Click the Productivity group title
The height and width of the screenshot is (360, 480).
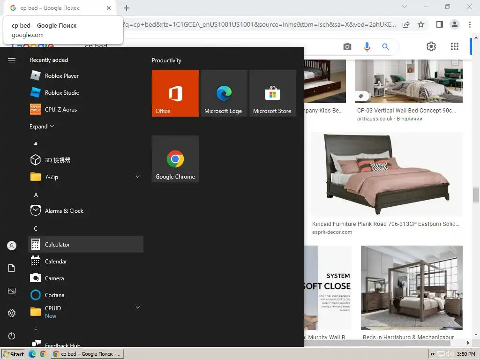coord(166,60)
